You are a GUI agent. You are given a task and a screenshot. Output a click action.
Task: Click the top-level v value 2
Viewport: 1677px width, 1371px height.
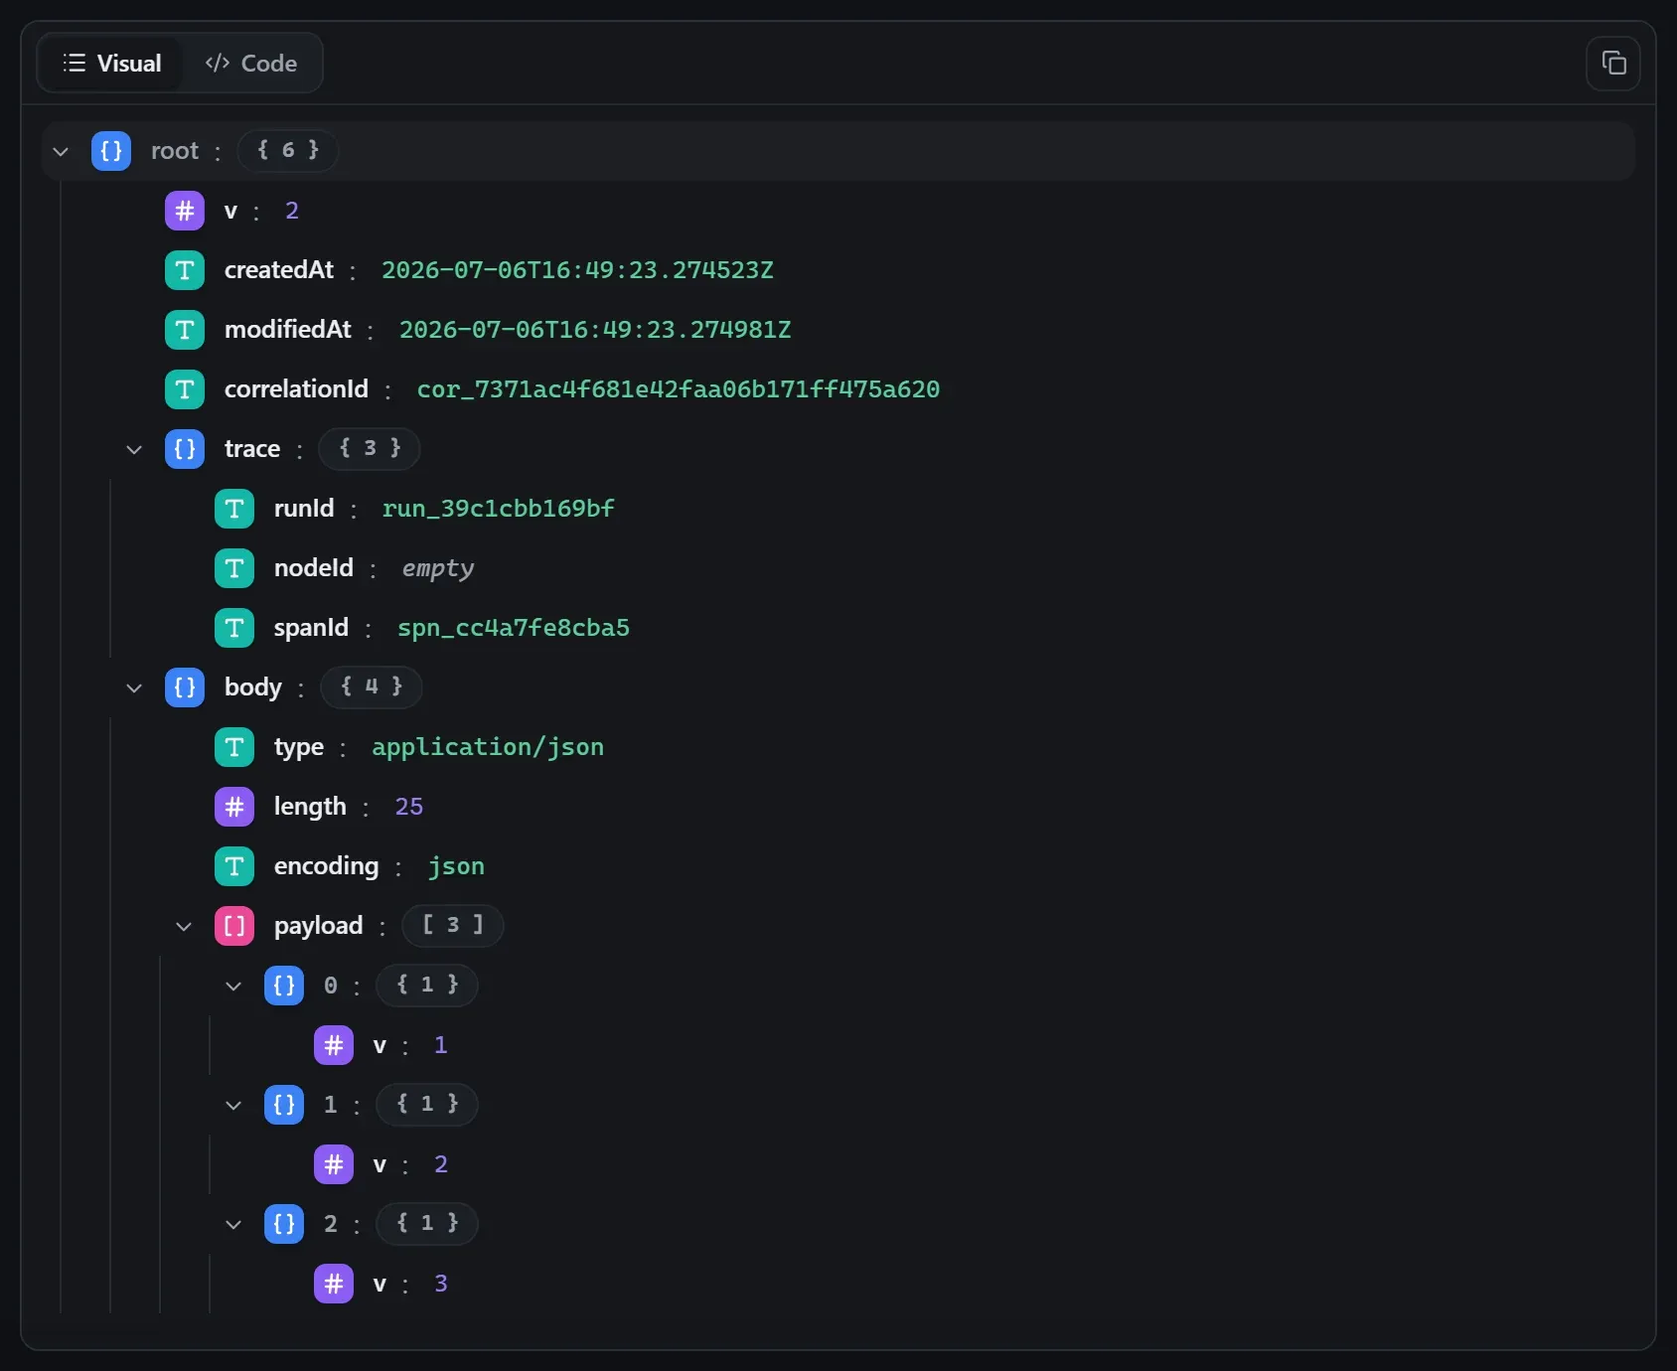coord(292,211)
